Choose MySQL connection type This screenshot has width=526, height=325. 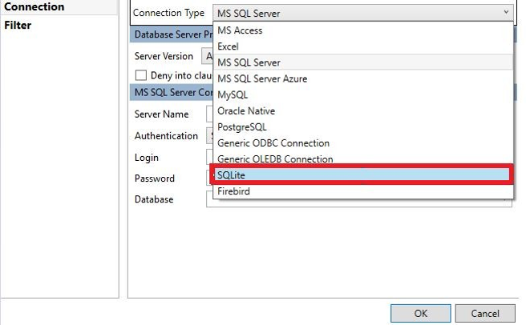363,94
